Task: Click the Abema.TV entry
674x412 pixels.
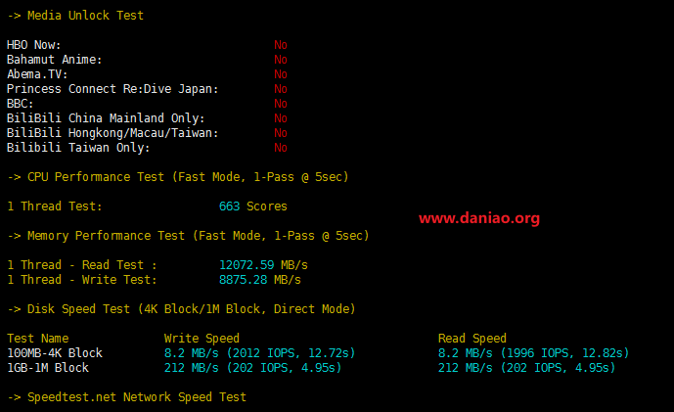Action: point(37,74)
